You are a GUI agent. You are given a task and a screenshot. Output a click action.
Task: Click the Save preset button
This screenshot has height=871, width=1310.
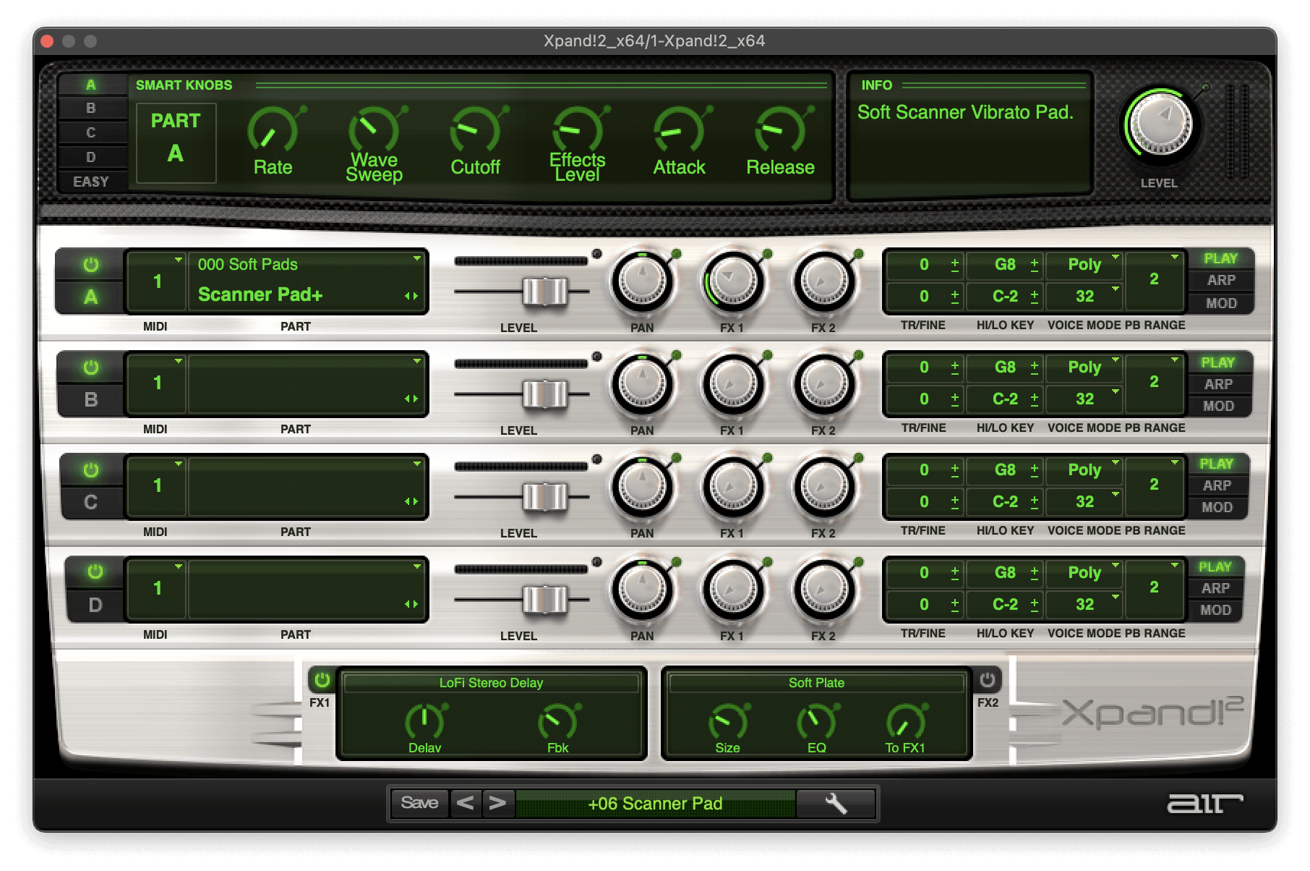coord(419,803)
